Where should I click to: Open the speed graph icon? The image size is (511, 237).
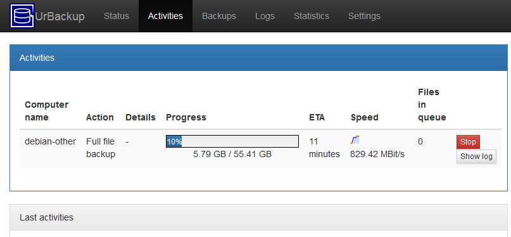[x=355, y=140]
